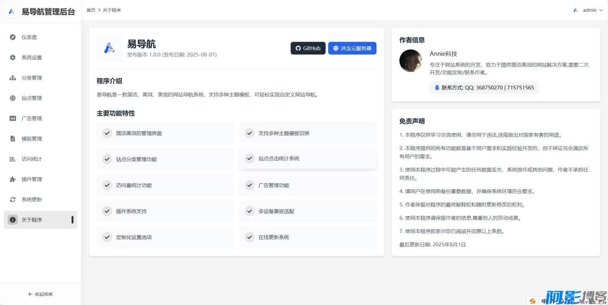
Task: Click the category management hierarchy icon
Action: (x=13, y=78)
